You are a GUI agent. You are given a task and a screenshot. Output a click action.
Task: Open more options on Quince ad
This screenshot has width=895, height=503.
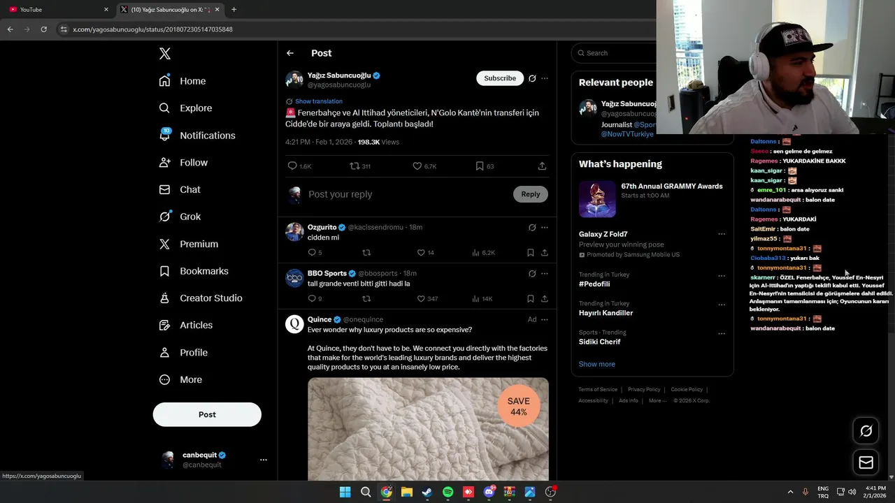tap(545, 319)
